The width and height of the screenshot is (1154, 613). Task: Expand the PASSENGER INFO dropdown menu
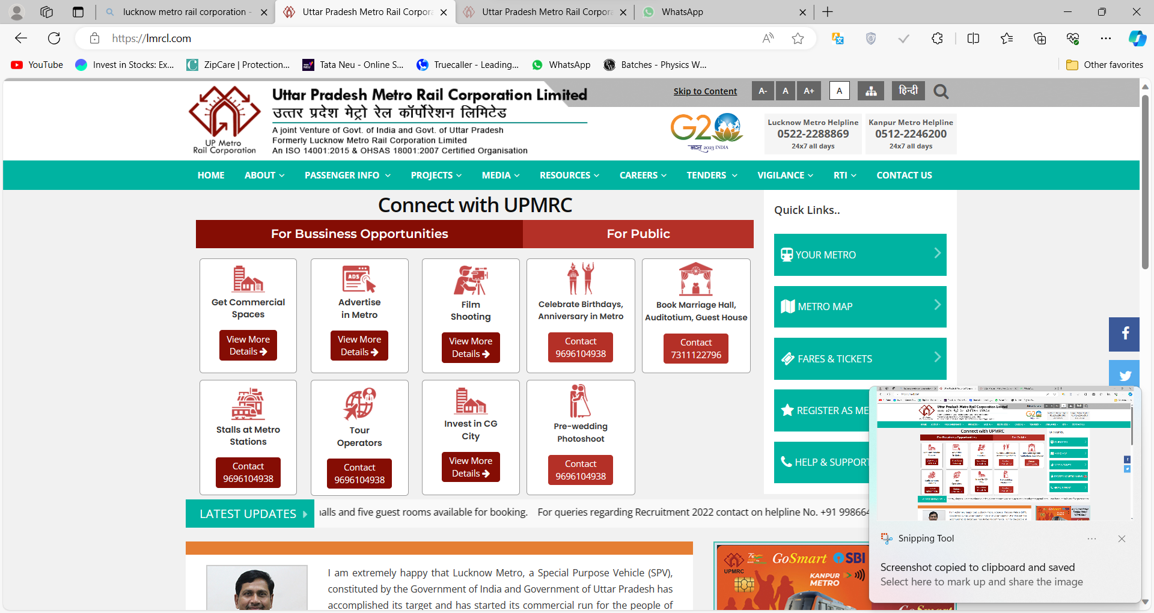[x=347, y=175]
